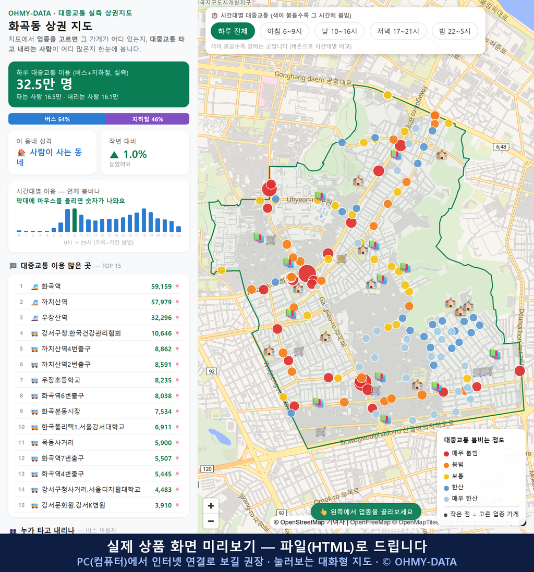Click the green peak-hour bar in the hourly chart
The image size is (534, 572).
(75, 220)
